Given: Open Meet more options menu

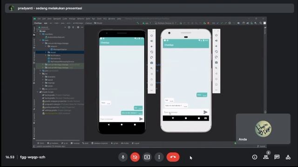Looking at the screenshot, I should click(x=159, y=157).
